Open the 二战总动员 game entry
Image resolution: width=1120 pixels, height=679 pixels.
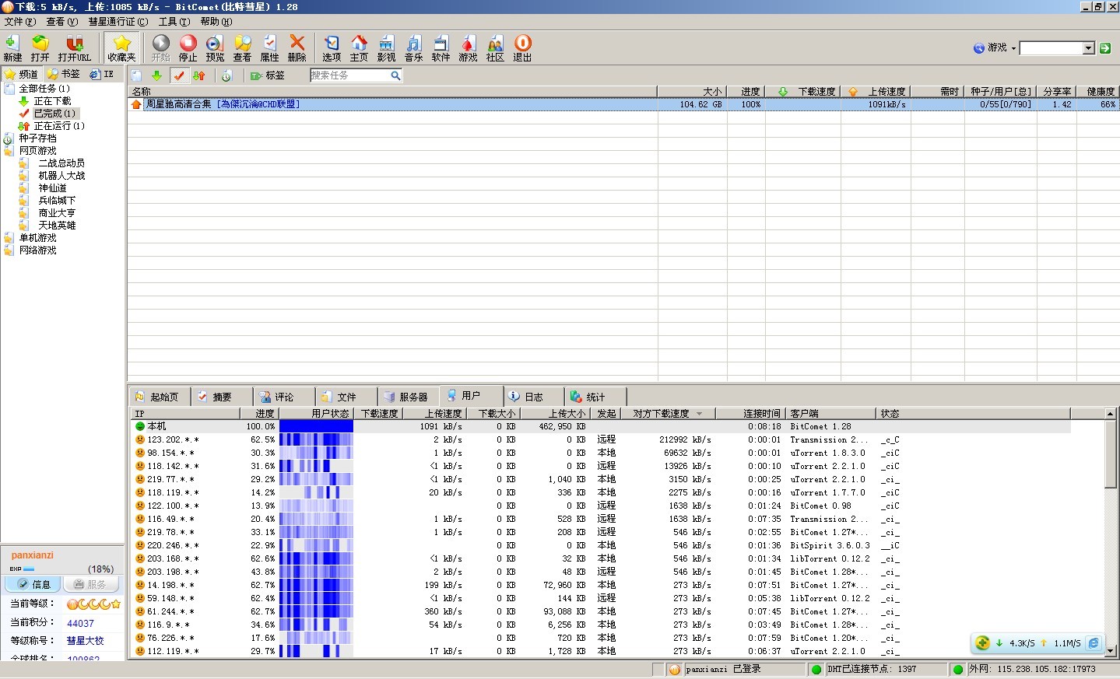click(x=61, y=163)
